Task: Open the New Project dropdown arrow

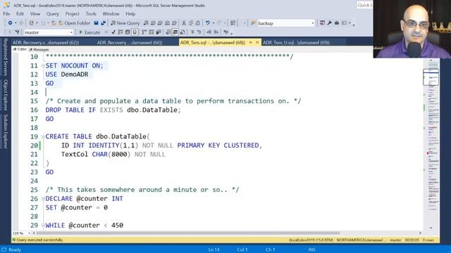Action: point(37,23)
